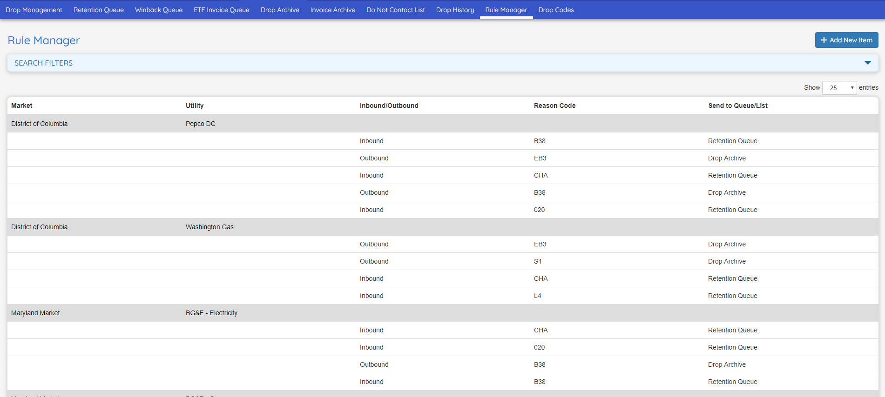This screenshot has width=885, height=397.
Task: Click Retention Queue in the L4 row
Action: point(733,296)
